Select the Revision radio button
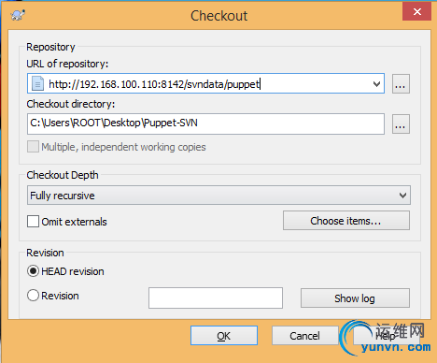 (x=33, y=296)
